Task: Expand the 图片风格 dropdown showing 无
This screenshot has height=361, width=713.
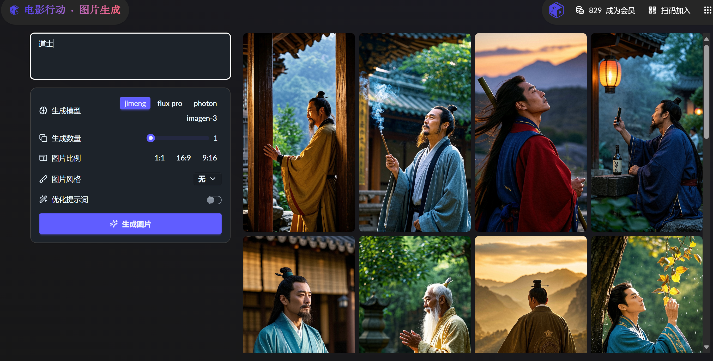Action: click(x=207, y=179)
